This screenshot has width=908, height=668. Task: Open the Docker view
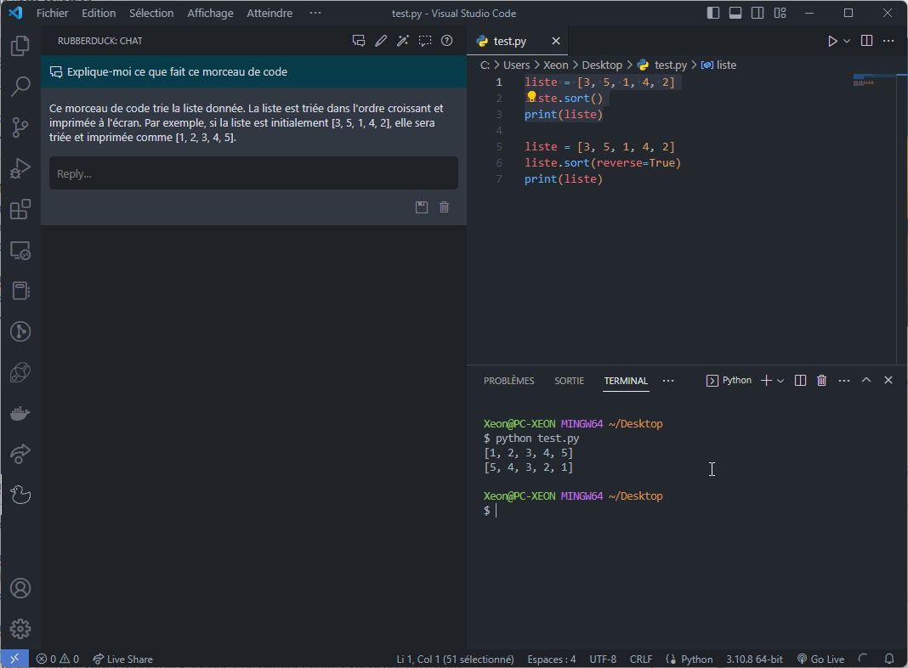point(20,413)
